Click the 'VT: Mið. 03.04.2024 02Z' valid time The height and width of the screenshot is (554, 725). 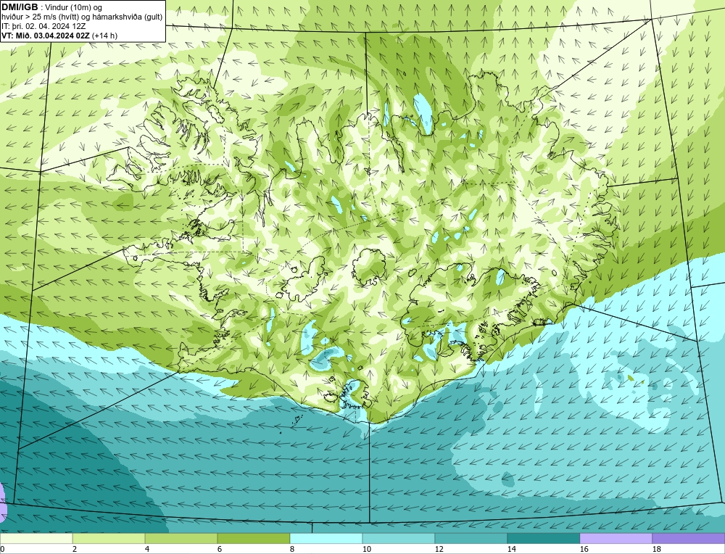click(46, 36)
